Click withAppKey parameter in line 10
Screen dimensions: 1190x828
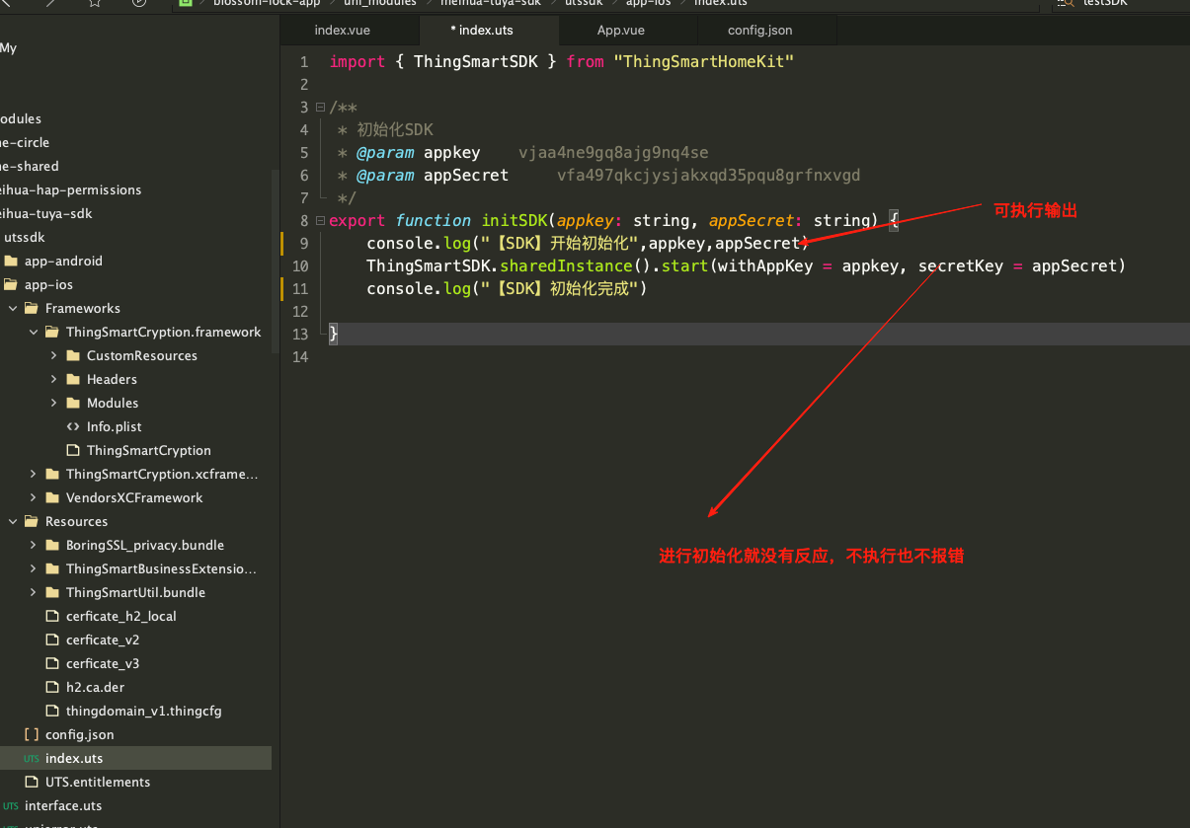[766, 266]
